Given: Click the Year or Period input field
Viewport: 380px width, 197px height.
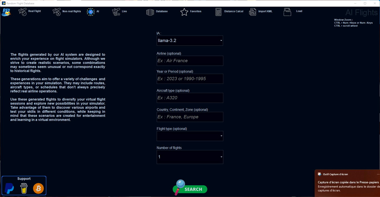Looking at the screenshot, I should pyautogui.click(x=190, y=79).
